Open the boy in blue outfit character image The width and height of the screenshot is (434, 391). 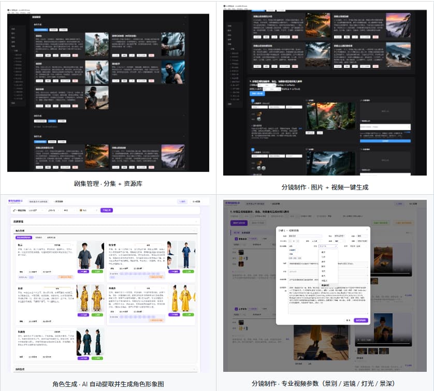pos(186,255)
